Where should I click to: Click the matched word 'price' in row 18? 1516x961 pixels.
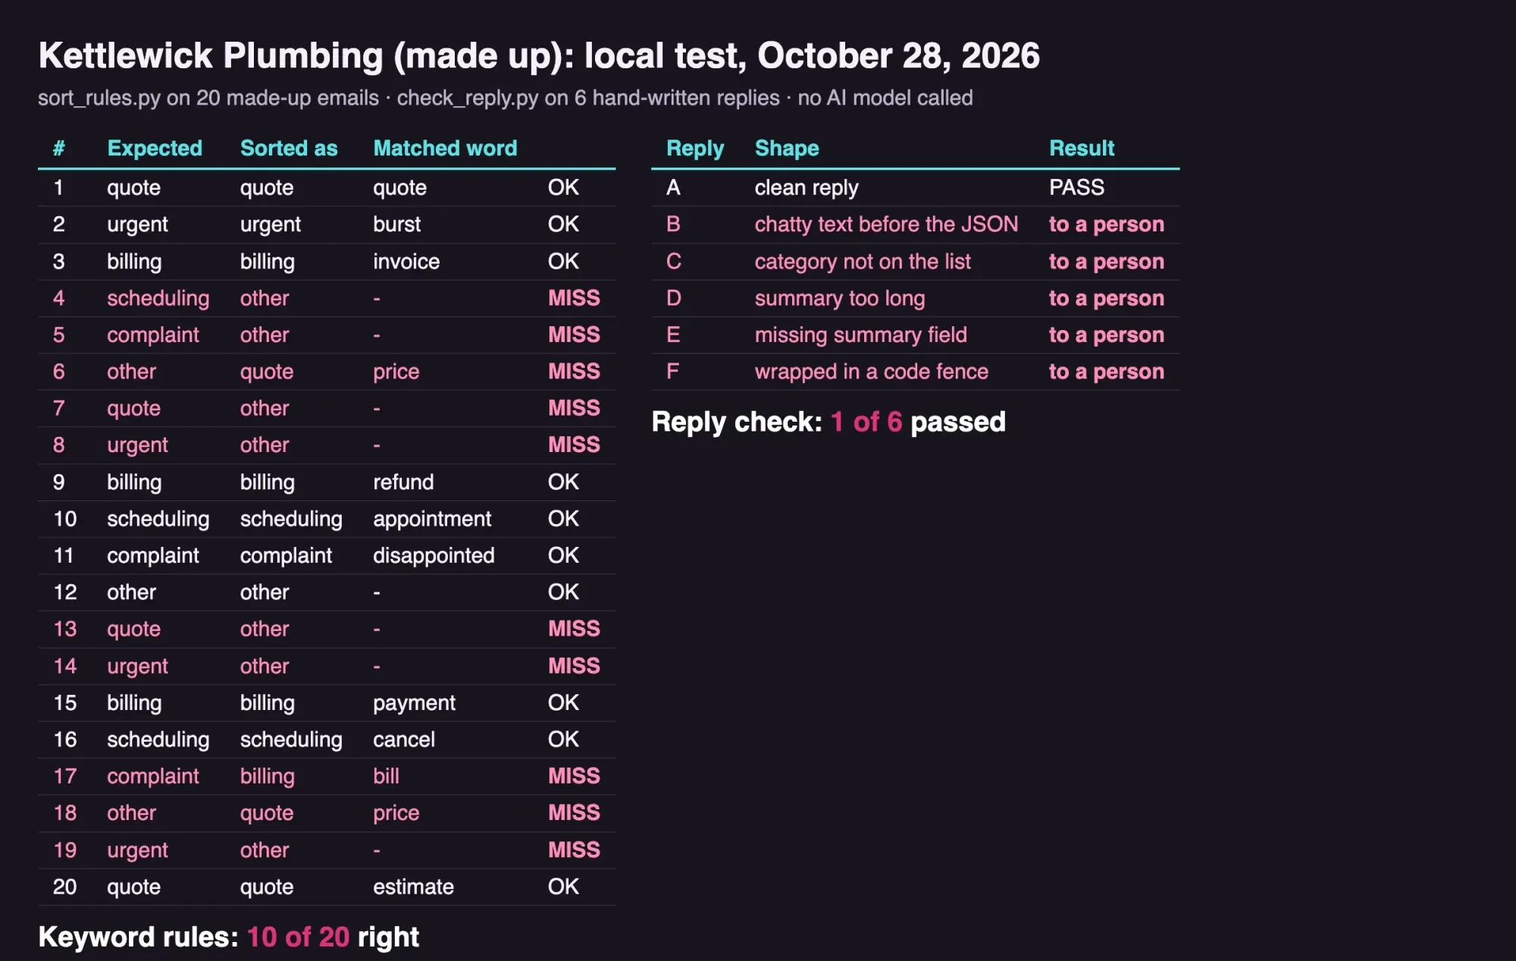coord(396,813)
